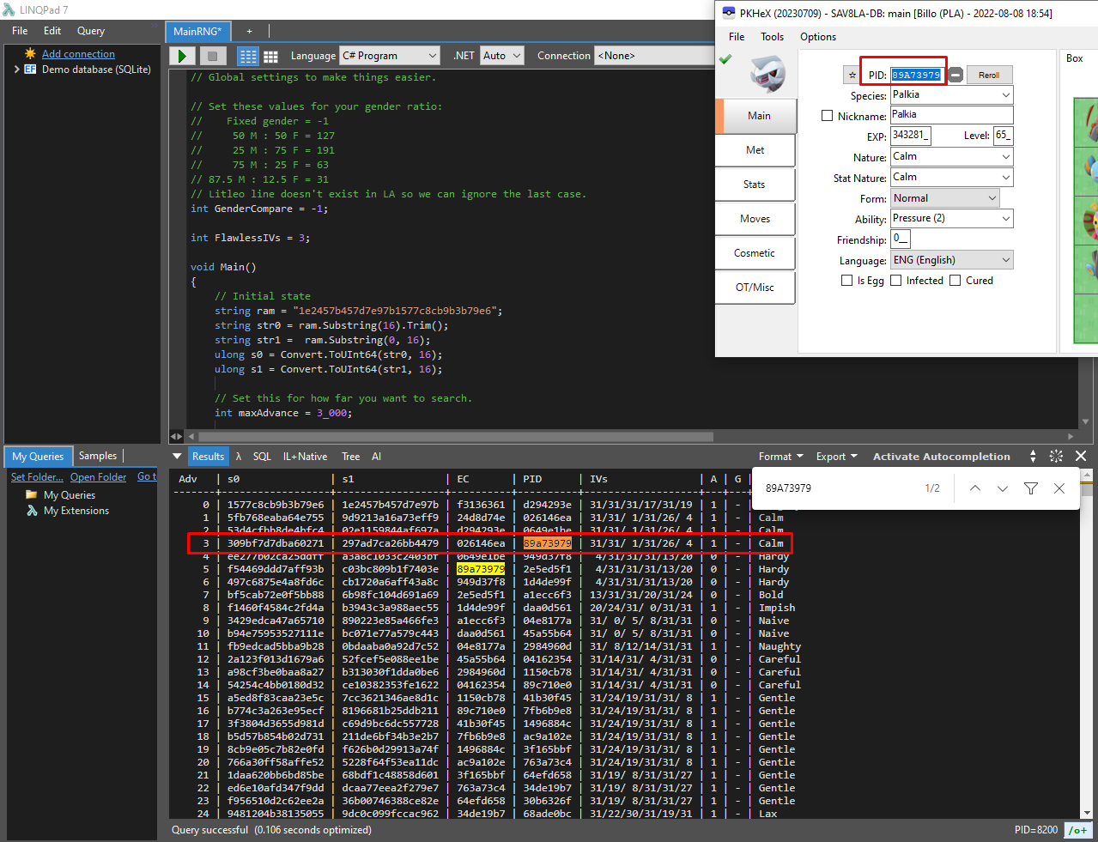Viewport: 1098px width, 842px height.
Task: Open the Language C# Program dropdown
Action: pos(390,56)
